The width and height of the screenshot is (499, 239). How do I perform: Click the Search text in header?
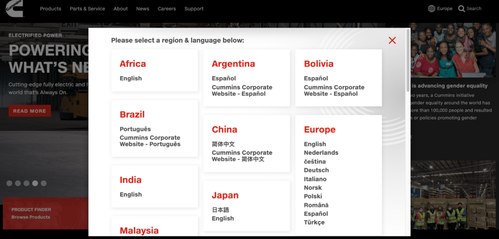[474, 9]
